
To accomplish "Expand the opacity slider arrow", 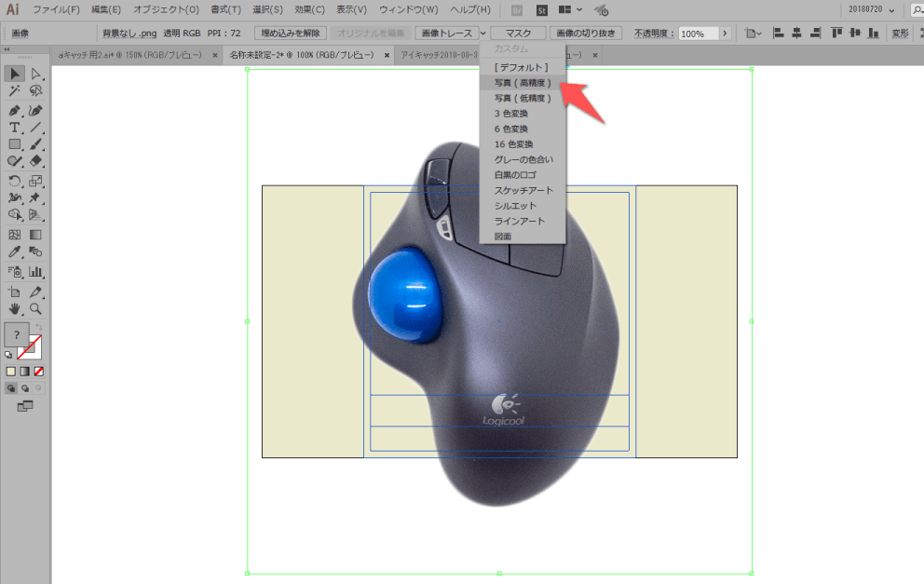I will [725, 34].
